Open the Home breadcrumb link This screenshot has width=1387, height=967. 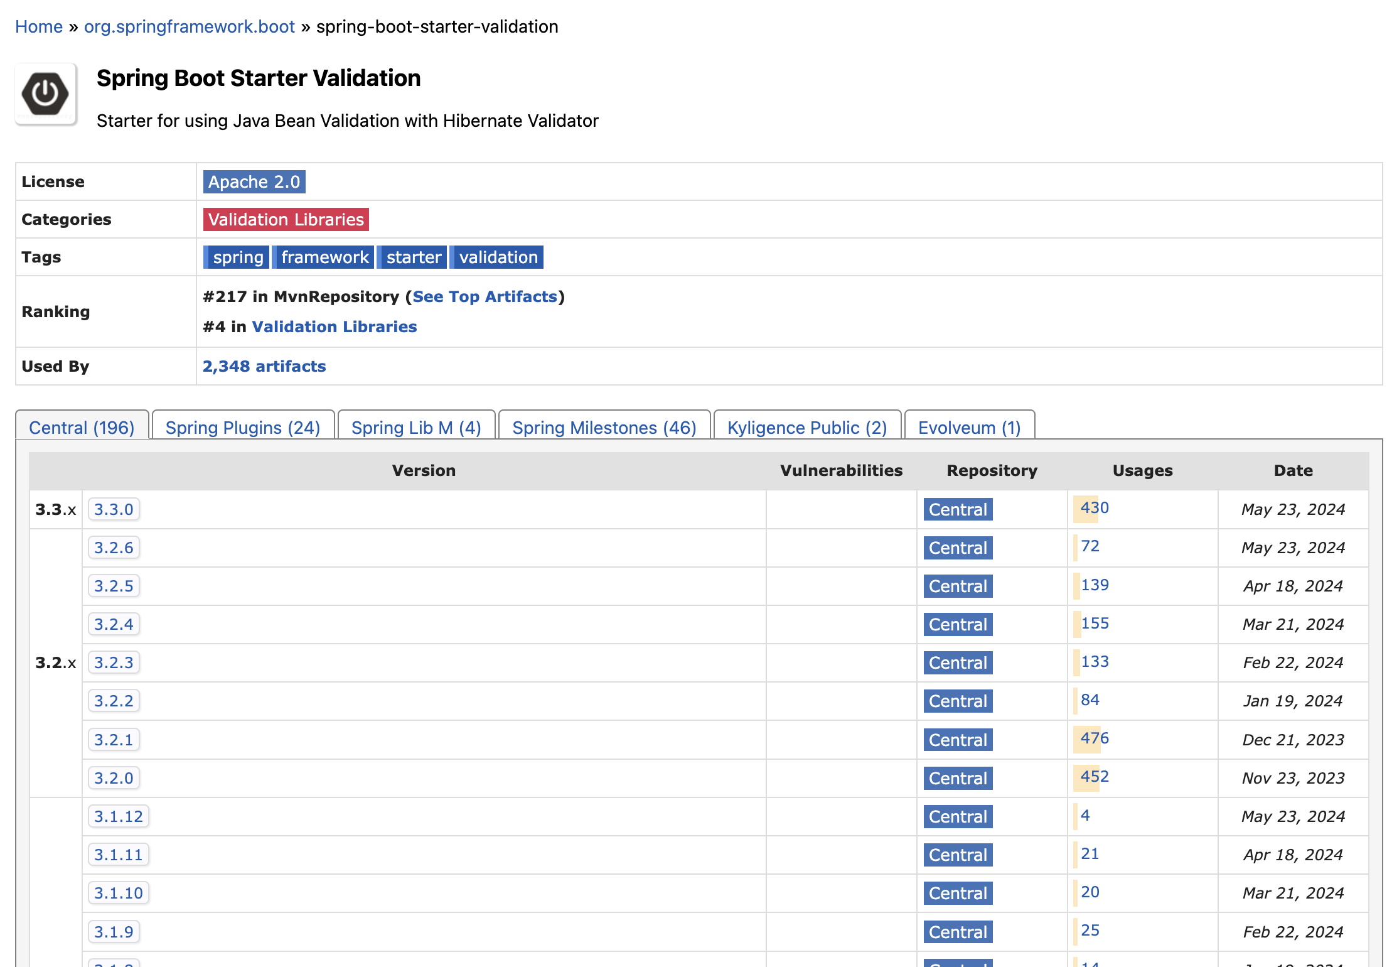pos(39,26)
